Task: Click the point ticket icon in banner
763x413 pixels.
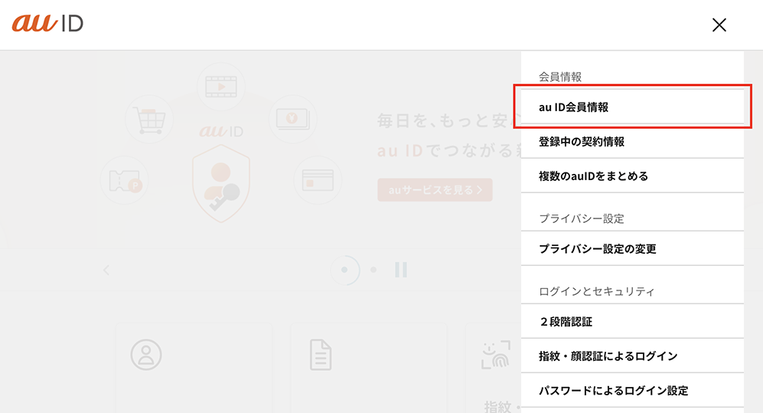Action: 125,180
